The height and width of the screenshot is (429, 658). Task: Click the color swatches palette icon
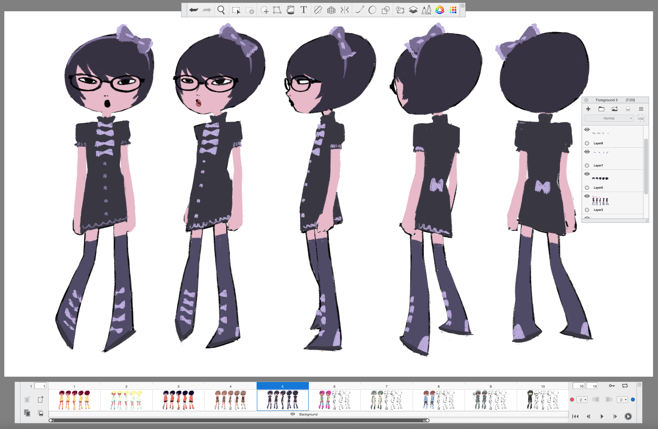(x=453, y=10)
